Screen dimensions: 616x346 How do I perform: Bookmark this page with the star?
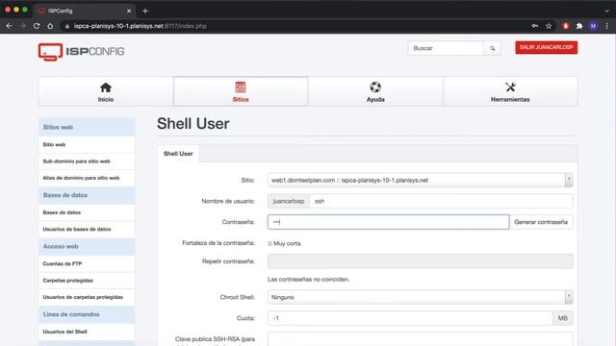click(x=549, y=26)
